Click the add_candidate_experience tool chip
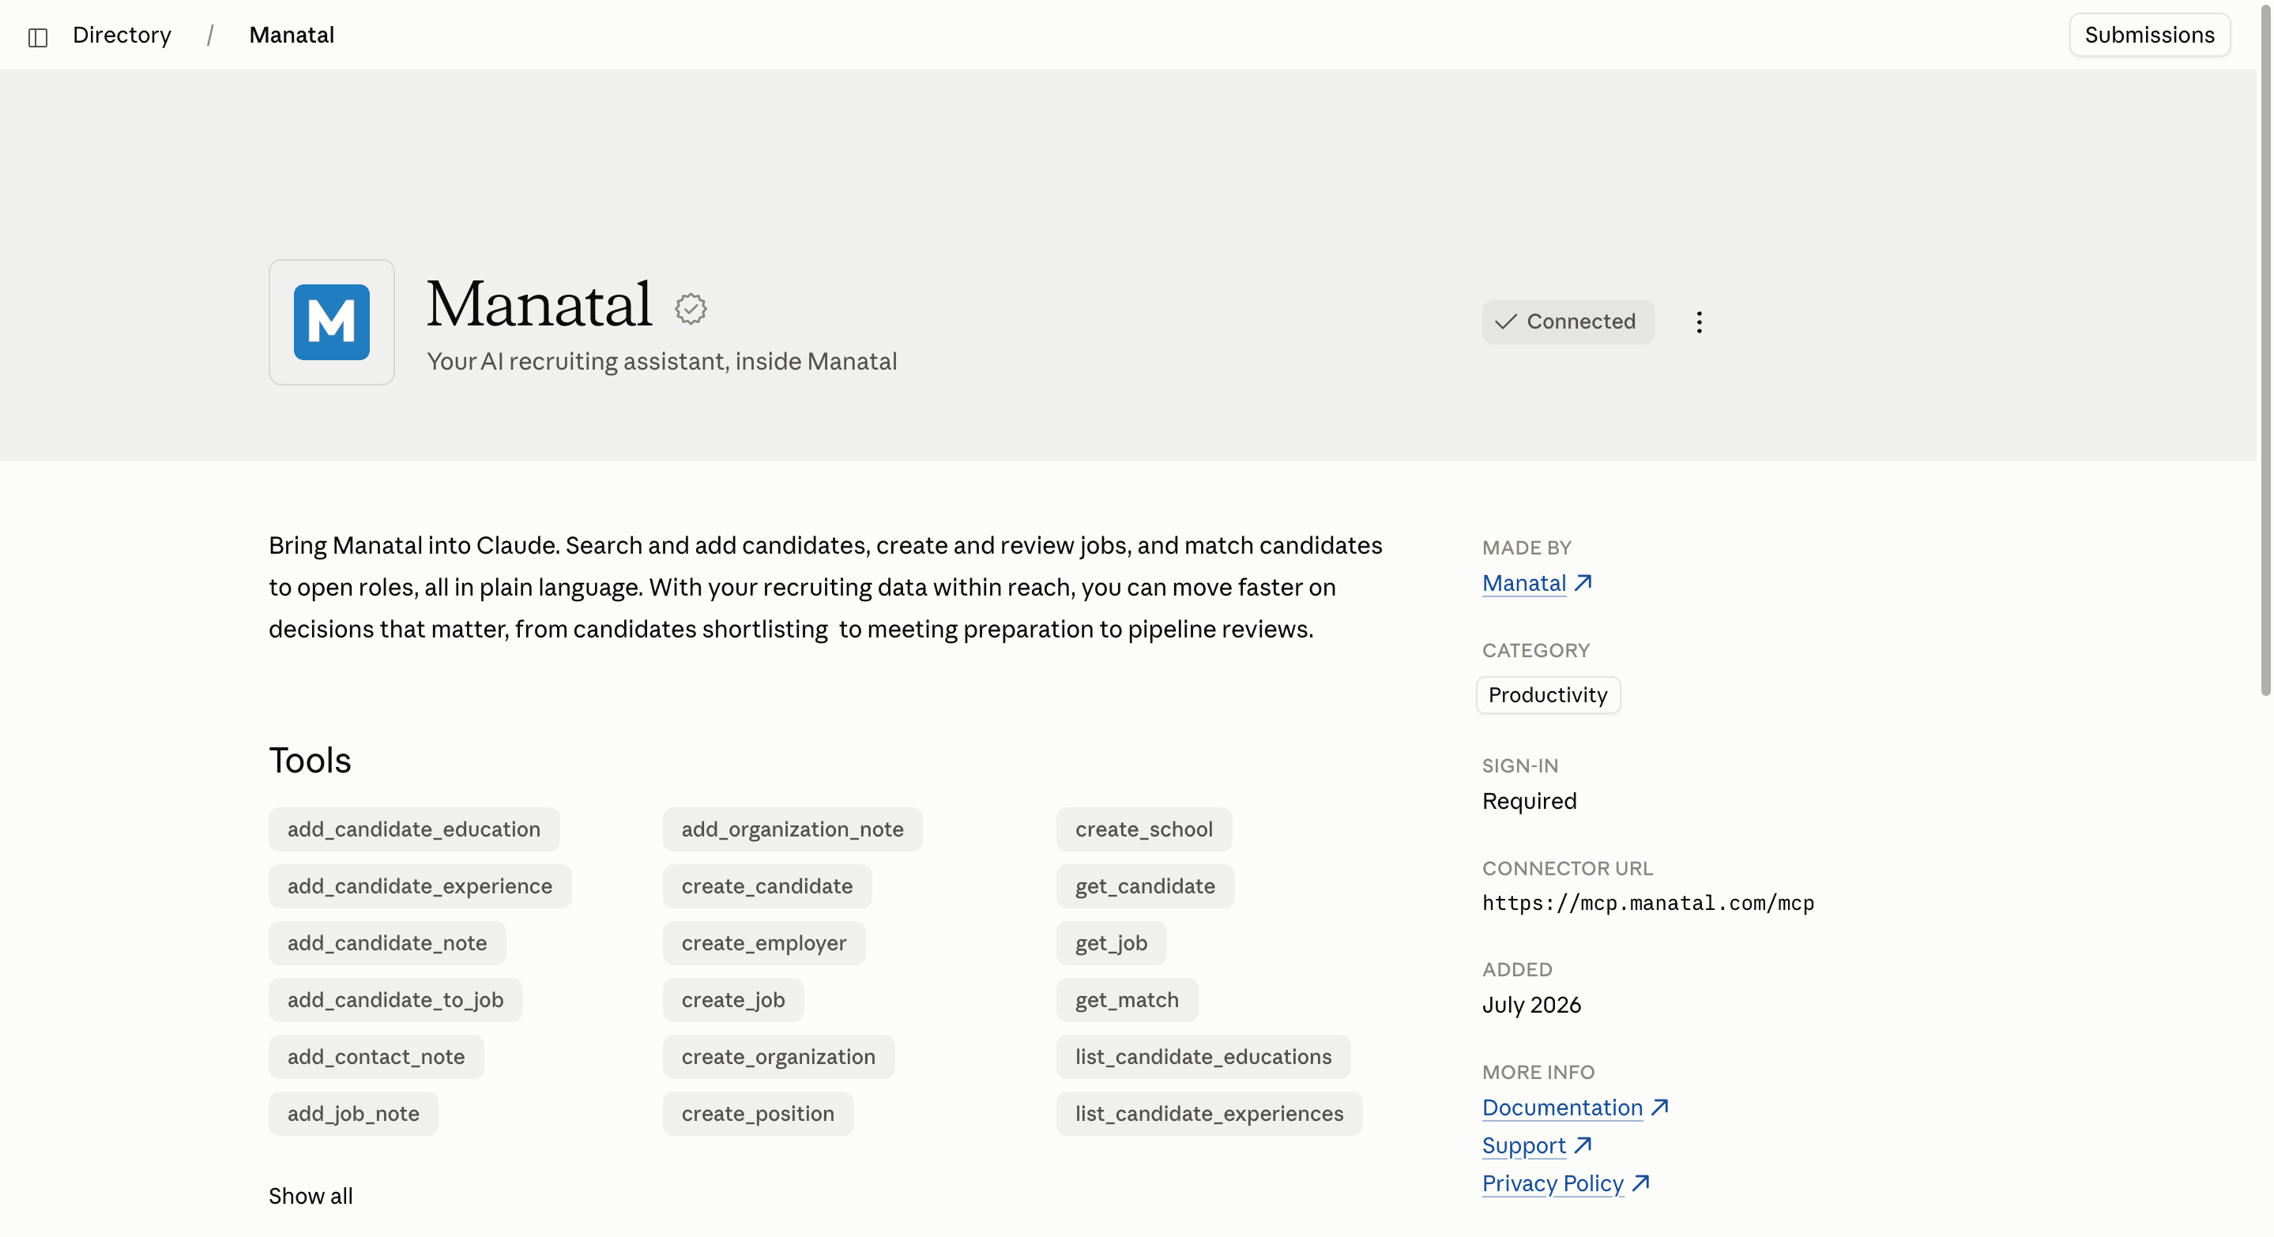The width and height of the screenshot is (2274, 1237). point(420,885)
